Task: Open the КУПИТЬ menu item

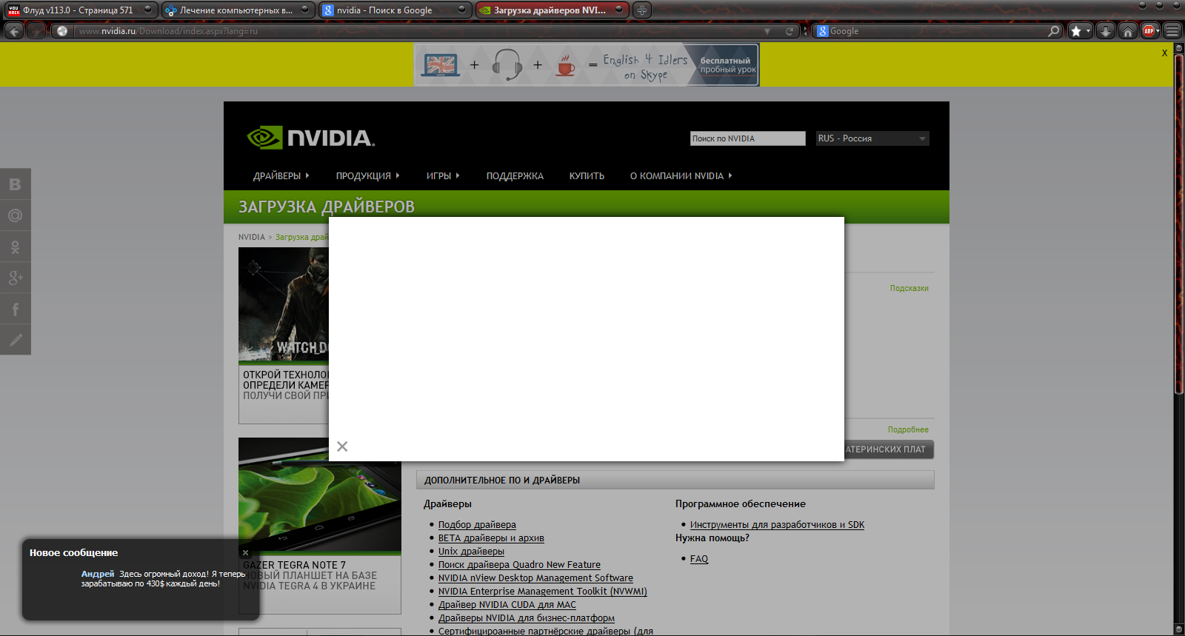Action: click(x=587, y=176)
